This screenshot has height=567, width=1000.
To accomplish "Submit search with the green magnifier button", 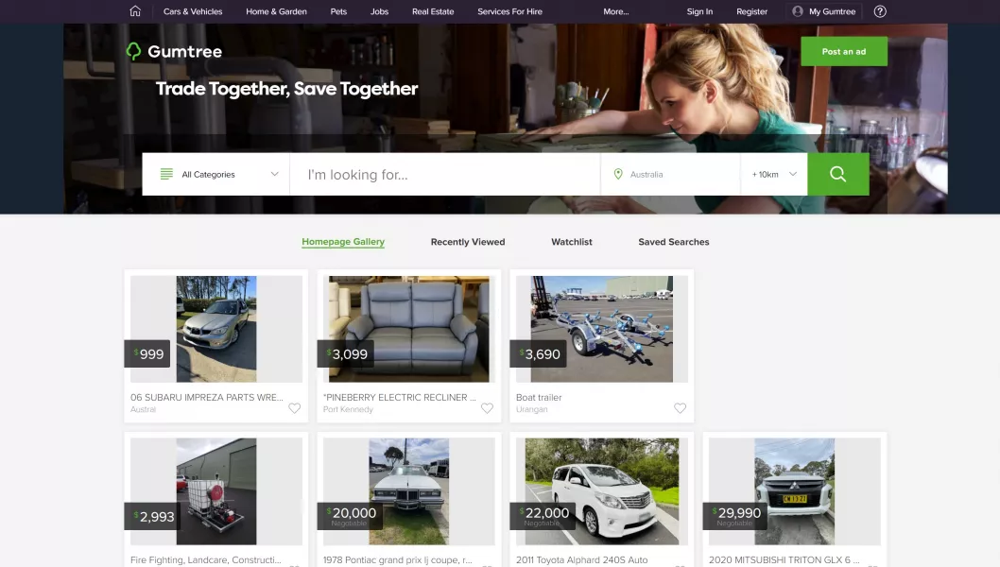I will tap(838, 174).
